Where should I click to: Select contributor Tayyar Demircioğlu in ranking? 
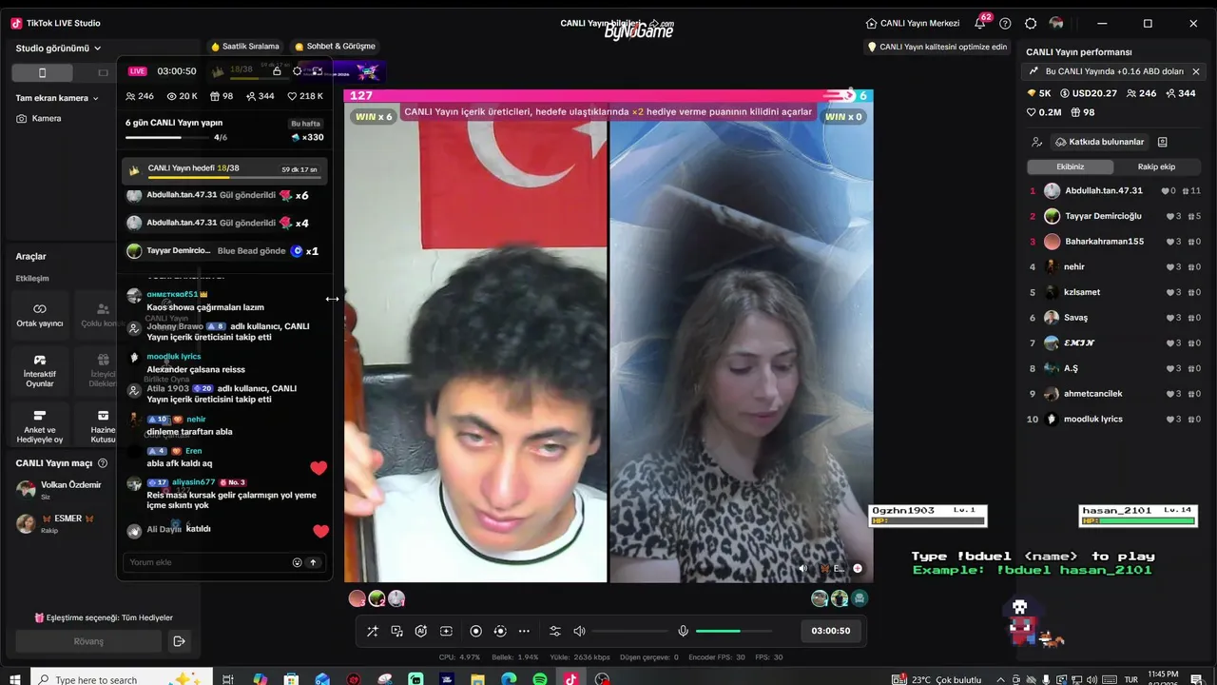1114,216
